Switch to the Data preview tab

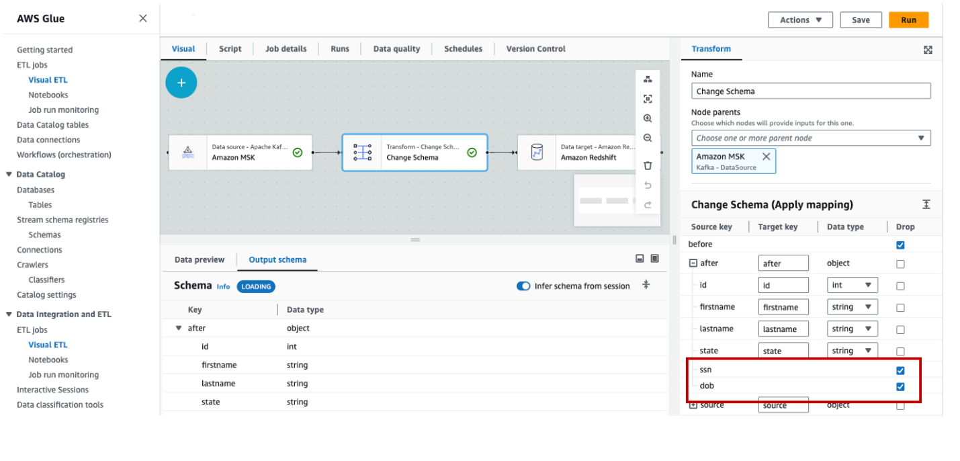tap(200, 259)
